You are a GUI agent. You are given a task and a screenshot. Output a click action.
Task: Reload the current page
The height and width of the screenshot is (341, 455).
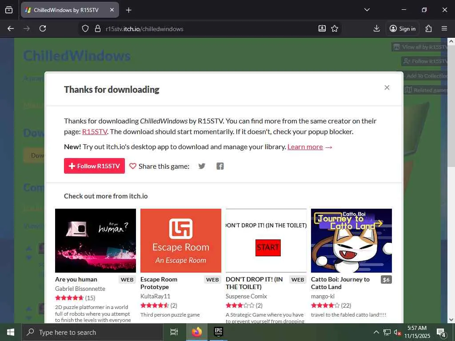click(x=43, y=28)
